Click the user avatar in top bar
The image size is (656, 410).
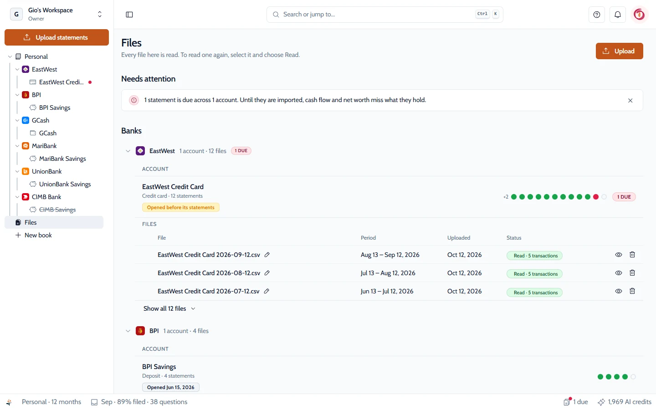(x=639, y=15)
